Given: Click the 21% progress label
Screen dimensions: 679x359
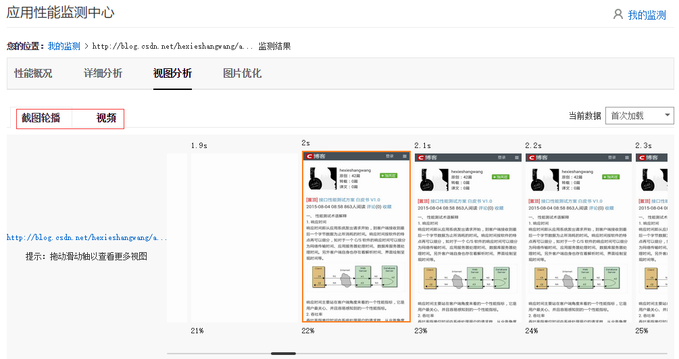Looking at the screenshot, I should click(197, 331).
